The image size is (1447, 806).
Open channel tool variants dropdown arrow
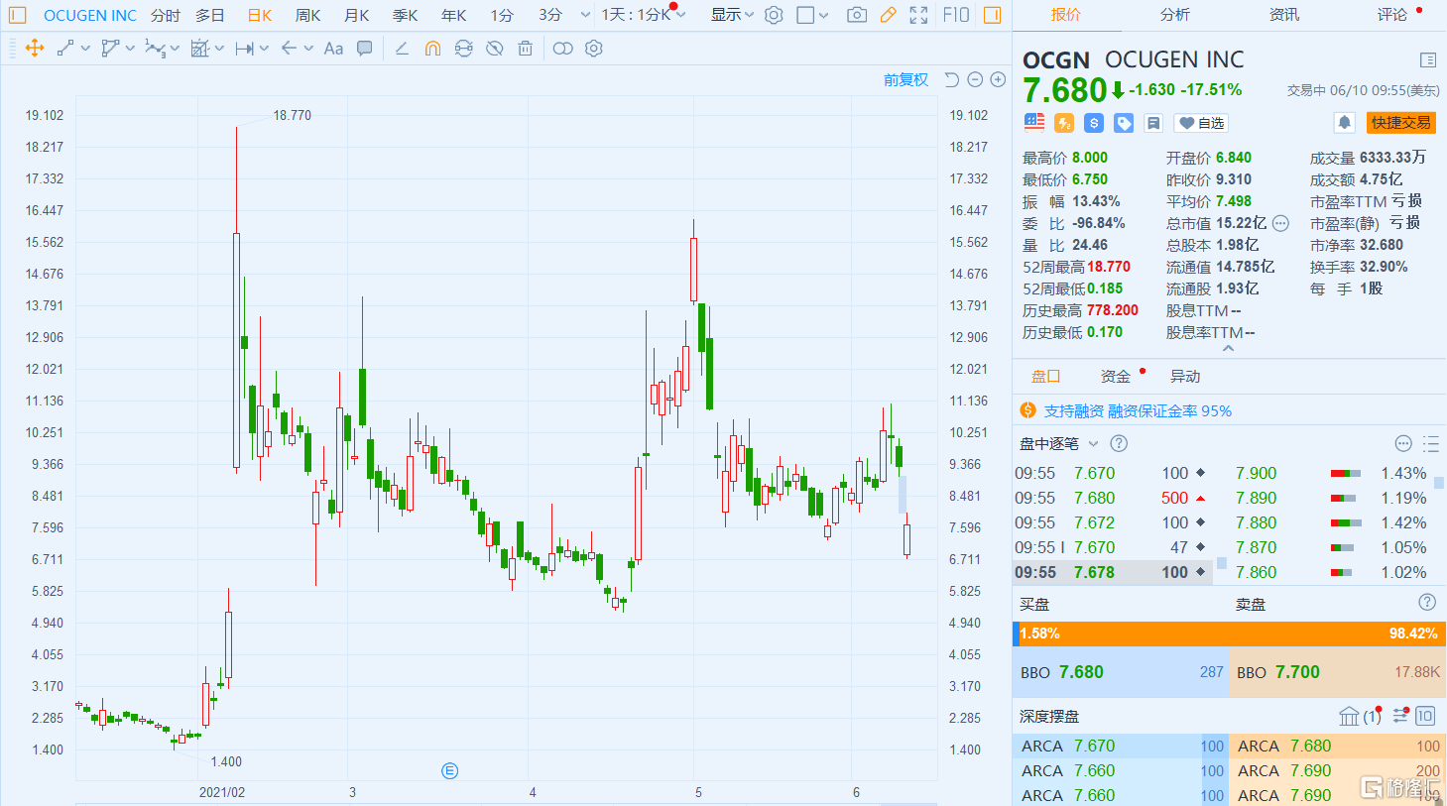tap(130, 49)
